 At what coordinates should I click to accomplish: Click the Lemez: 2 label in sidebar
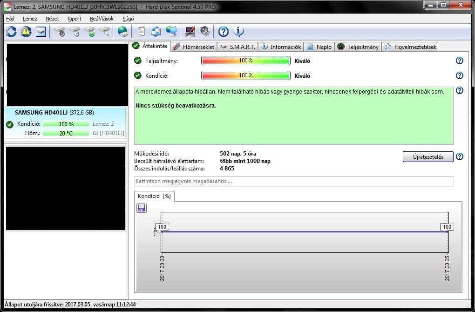tap(103, 123)
